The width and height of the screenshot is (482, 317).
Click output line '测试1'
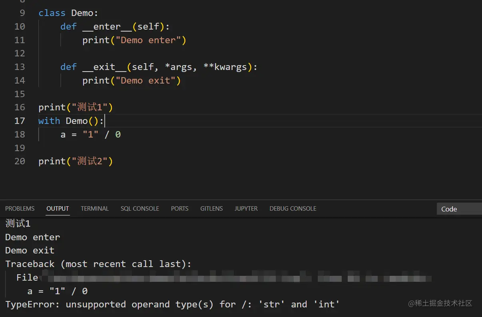[x=18, y=223]
